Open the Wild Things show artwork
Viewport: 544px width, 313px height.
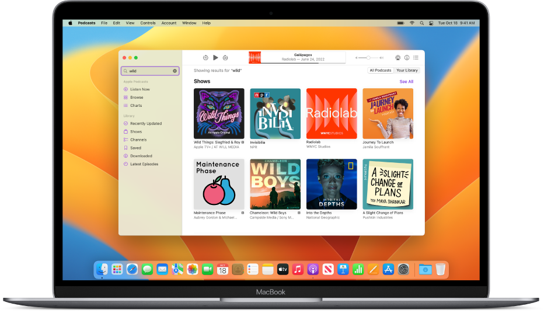point(219,113)
